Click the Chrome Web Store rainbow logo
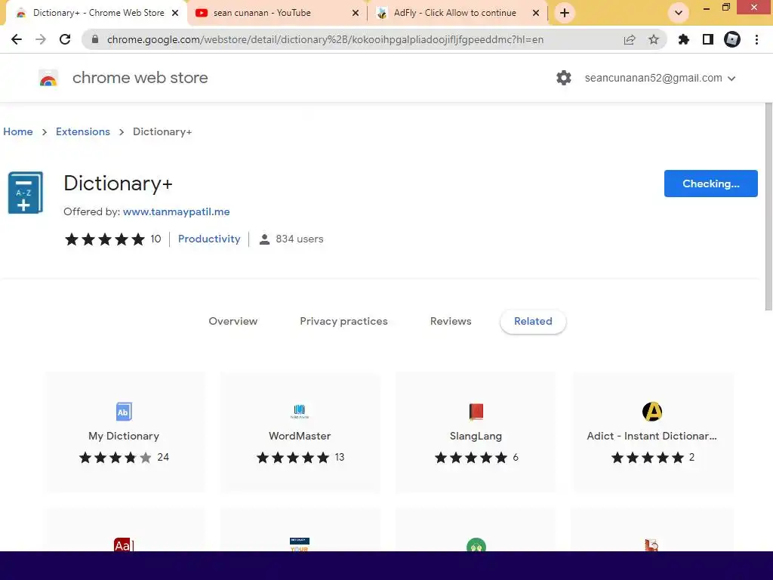 48,78
